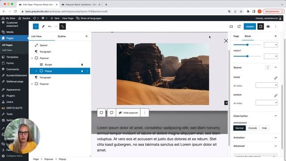Open editor options three-dot menu
286x161 pixels.
pos(276,26)
